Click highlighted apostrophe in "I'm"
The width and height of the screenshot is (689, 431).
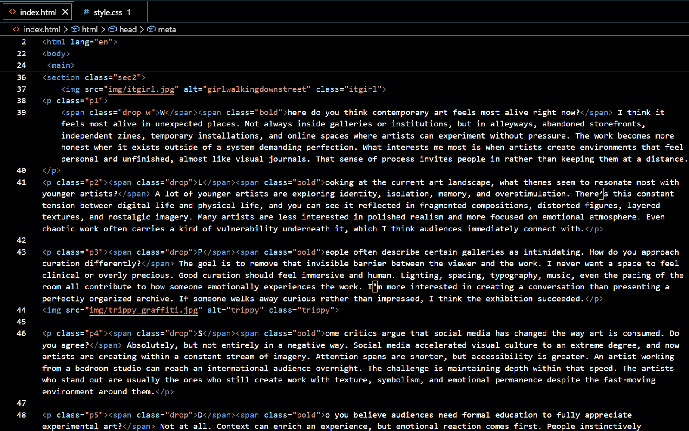(375, 287)
